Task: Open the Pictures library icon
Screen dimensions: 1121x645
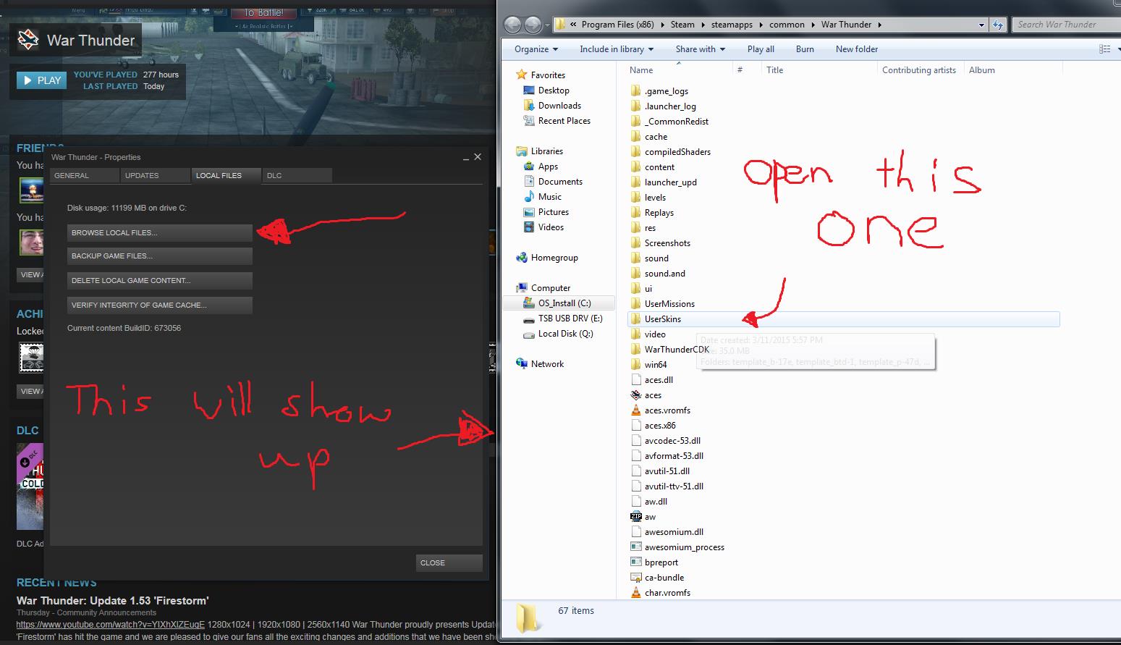Action: (x=528, y=212)
